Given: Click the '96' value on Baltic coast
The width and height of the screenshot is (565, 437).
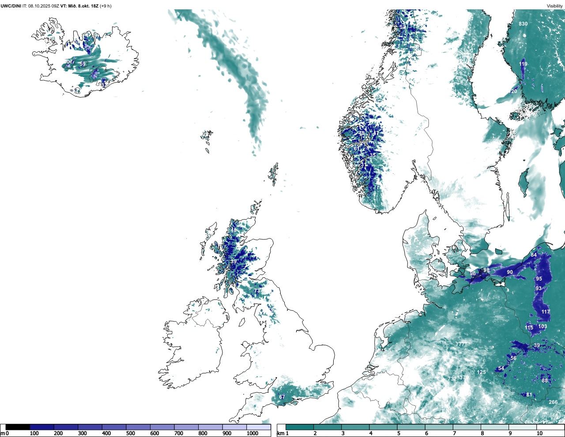Looking at the screenshot, I should tap(473, 273).
